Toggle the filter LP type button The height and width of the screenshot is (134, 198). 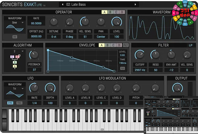click(191, 45)
